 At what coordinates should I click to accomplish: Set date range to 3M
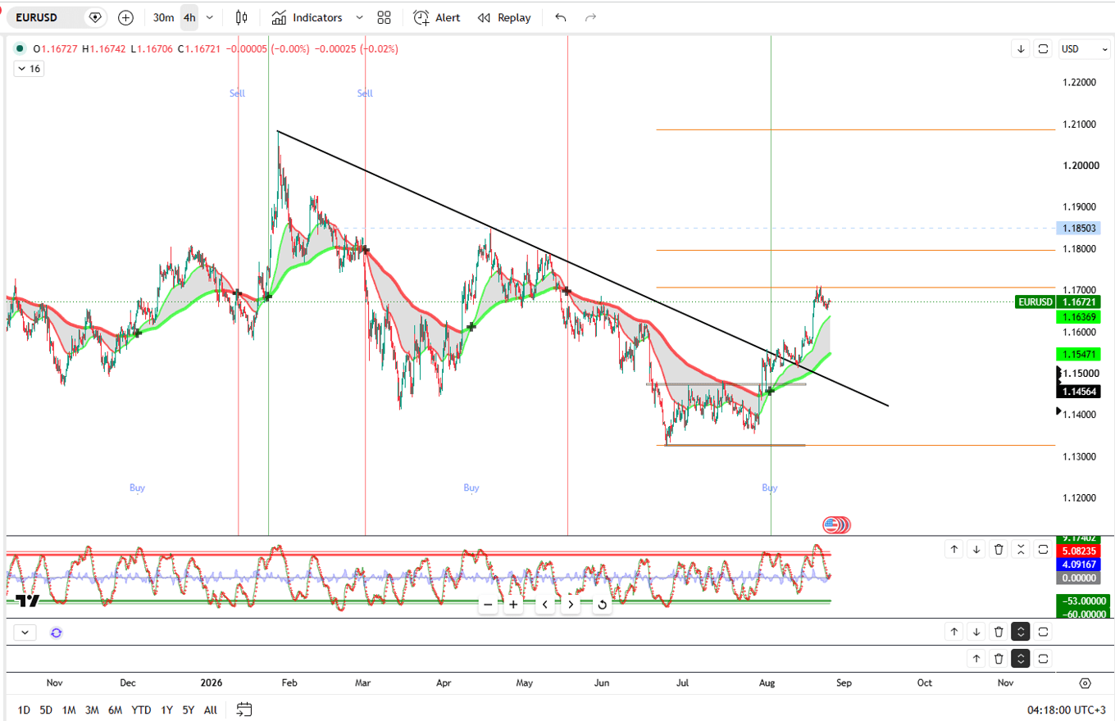tap(92, 710)
